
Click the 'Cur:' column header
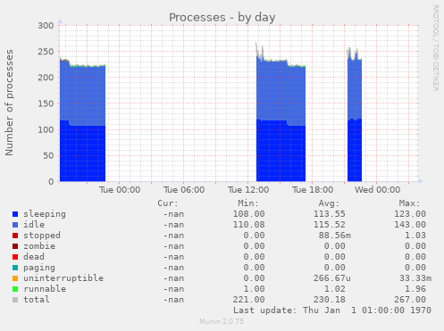168,203
